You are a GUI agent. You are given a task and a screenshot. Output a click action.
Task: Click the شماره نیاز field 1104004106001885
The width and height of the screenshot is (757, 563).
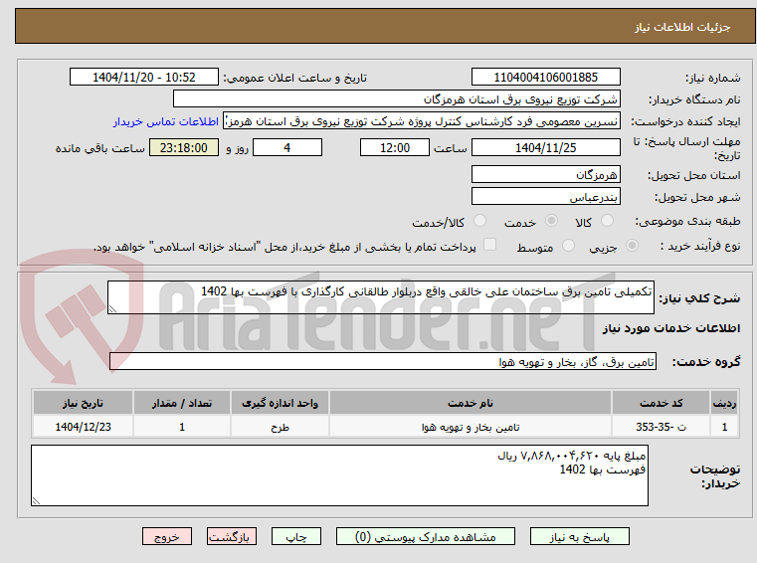545,78
